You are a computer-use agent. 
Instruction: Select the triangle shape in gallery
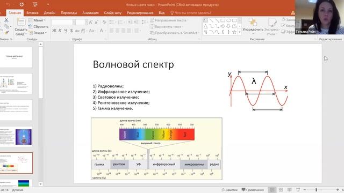(x=205, y=26)
